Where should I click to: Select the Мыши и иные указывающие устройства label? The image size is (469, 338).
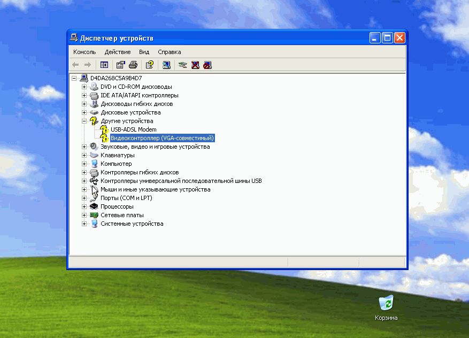tap(156, 189)
